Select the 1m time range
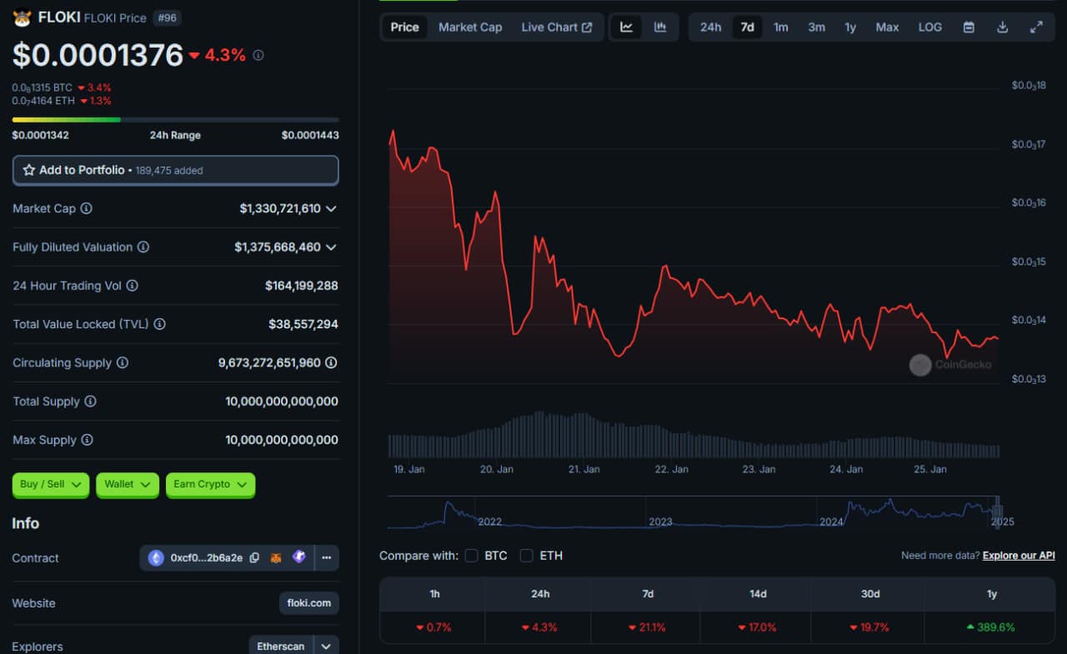This screenshot has height=654, width=1067. (x=780, y=27)
